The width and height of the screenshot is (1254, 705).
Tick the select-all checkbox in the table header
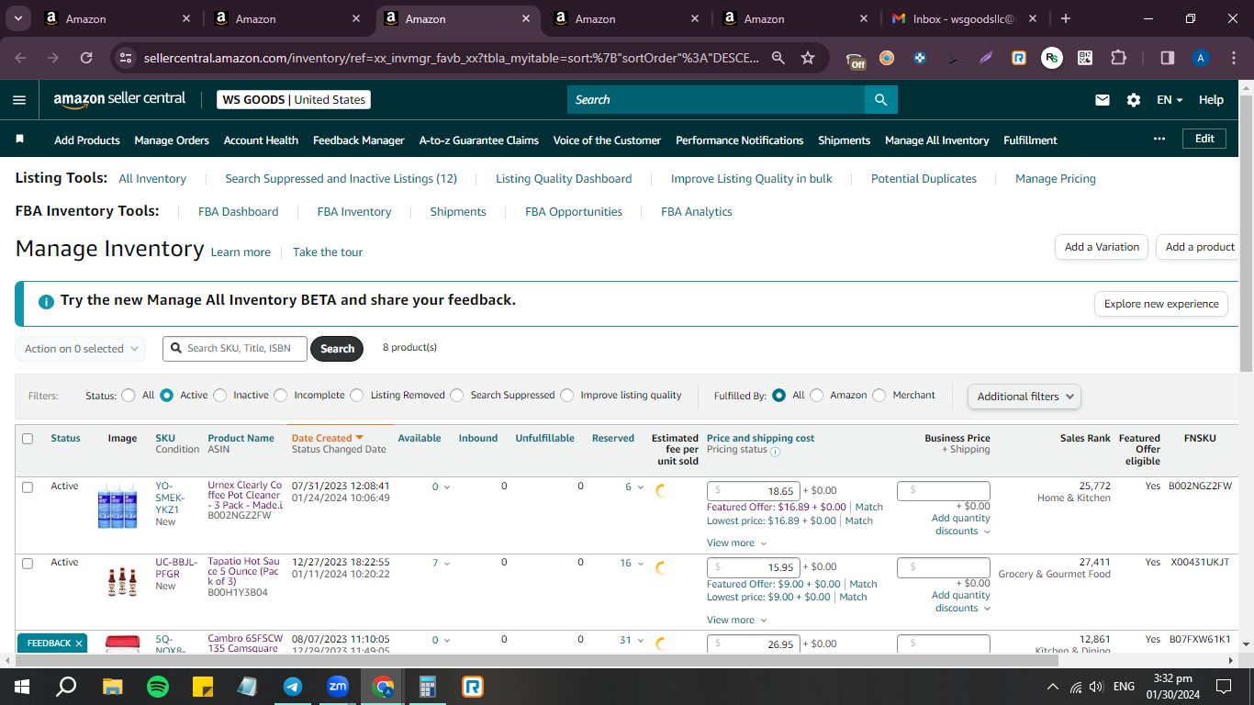pyautogui.click(x=28, y=439)
